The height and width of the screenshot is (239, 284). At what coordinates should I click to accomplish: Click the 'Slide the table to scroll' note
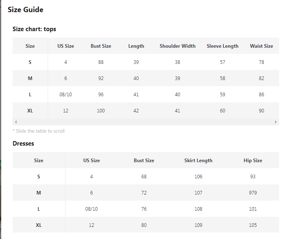click(x=38, y=131)
